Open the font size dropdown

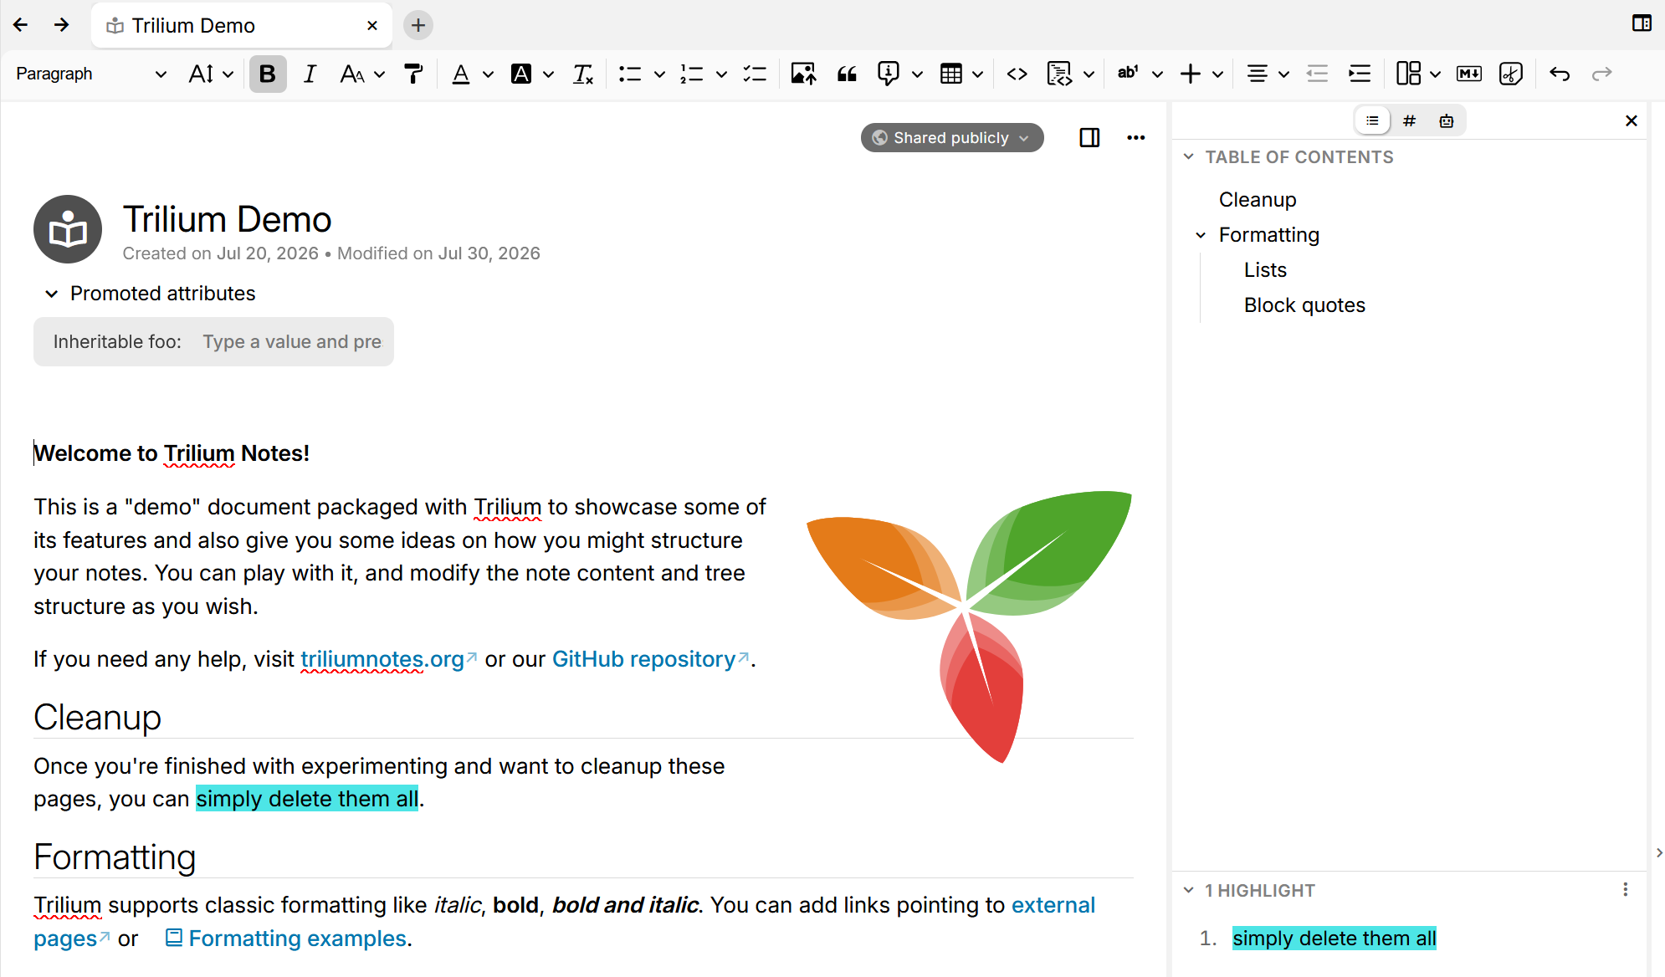point(210,74)
